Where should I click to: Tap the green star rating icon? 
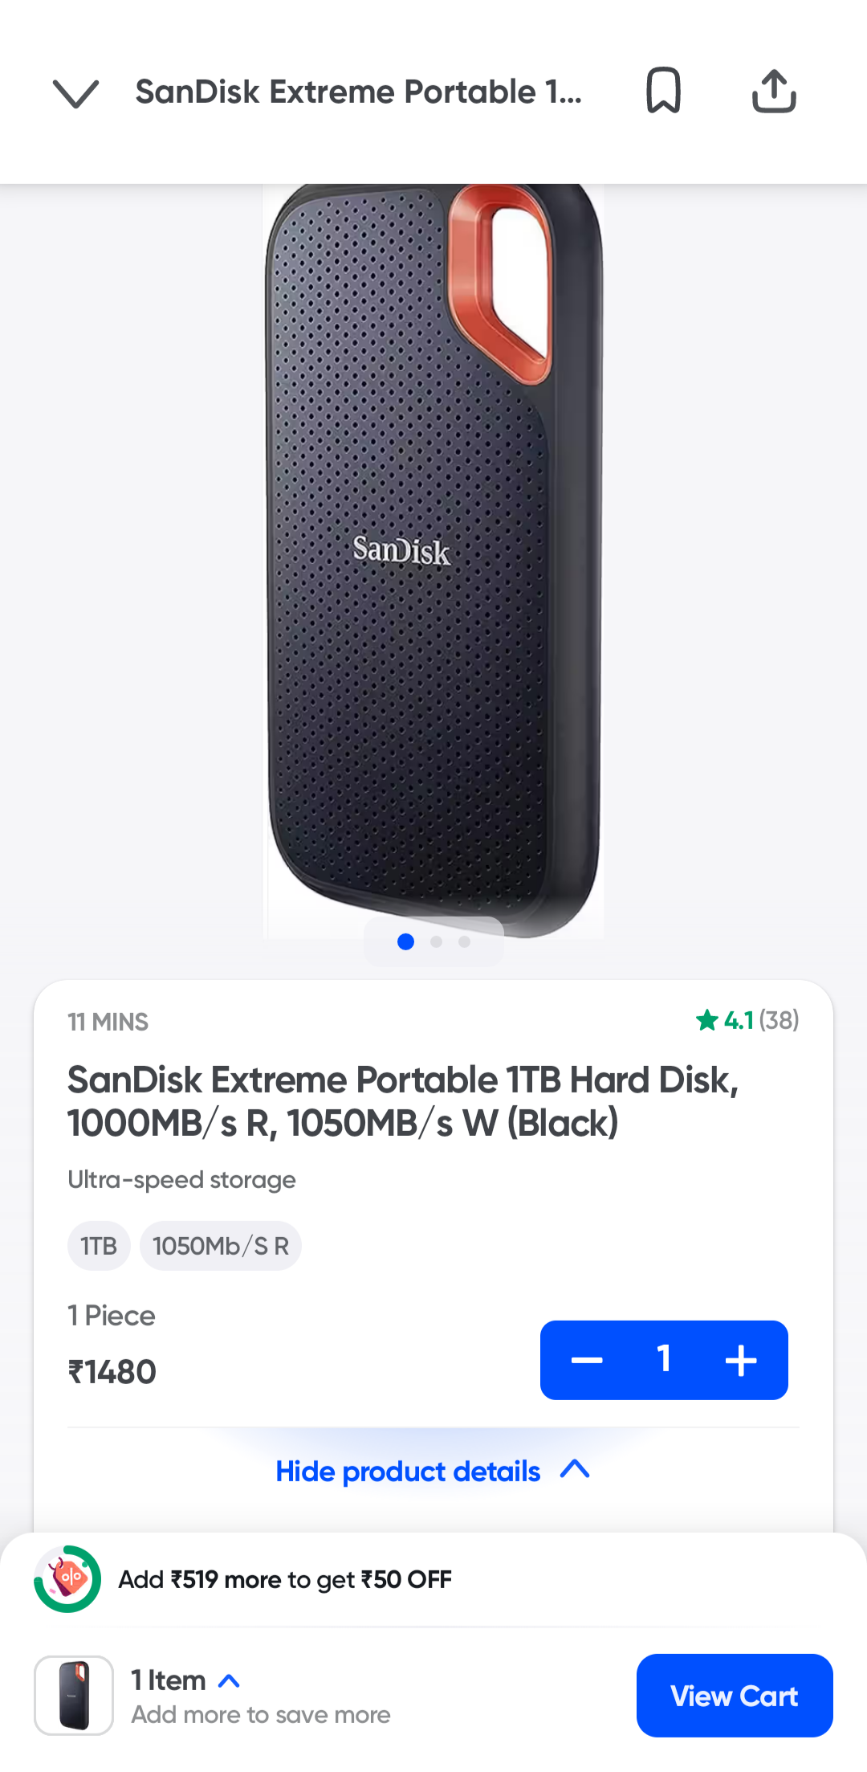707,1020
